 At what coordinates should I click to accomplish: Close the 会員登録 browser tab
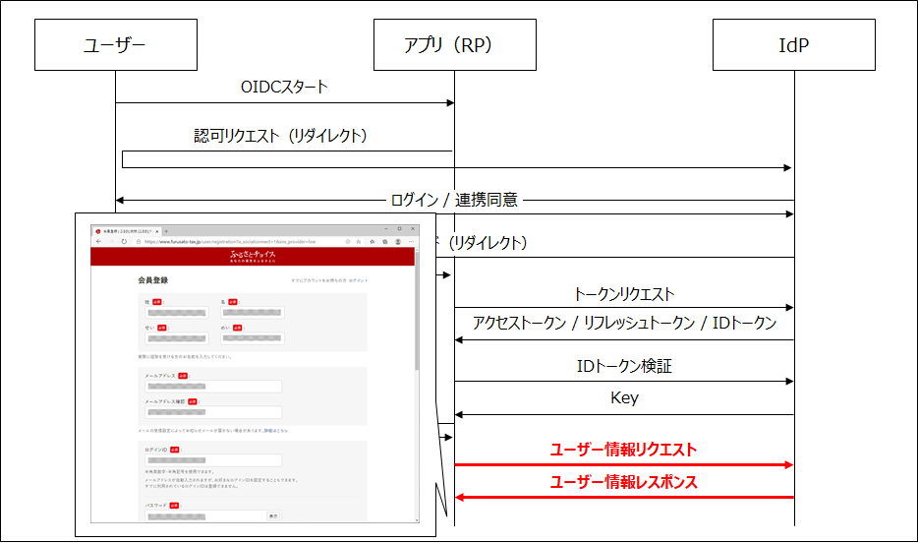click(157, 231)
